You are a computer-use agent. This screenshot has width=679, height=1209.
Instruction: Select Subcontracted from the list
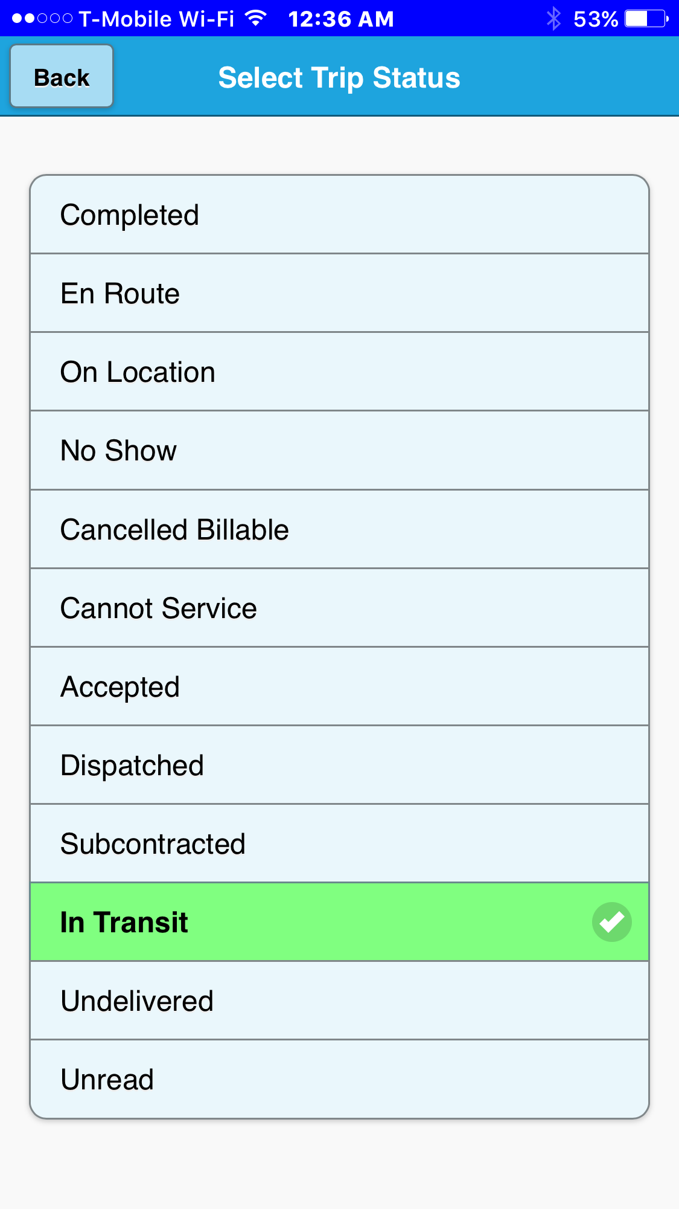[340, 843]
